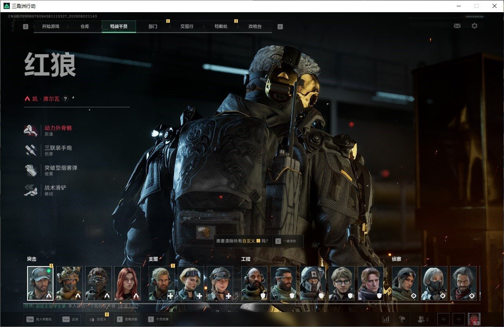Image resolution: width=504 pixels, height=327 pixels.
Task: Open the bar chart statistics icon
Action: point(386,319)
